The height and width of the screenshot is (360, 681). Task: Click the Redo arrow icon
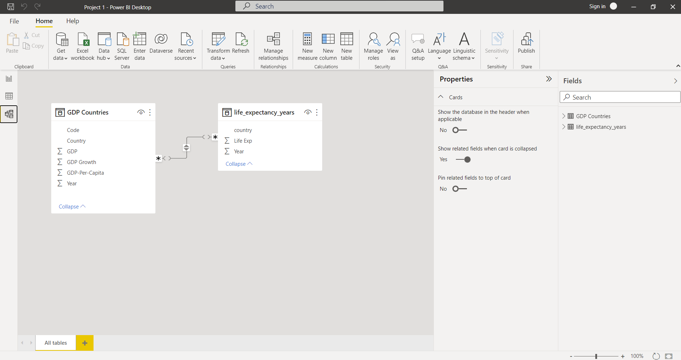pyautogui.click(x=37, y=6)
